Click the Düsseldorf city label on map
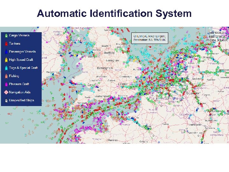This screenshot has width=229, height=172. click(193, 93)
